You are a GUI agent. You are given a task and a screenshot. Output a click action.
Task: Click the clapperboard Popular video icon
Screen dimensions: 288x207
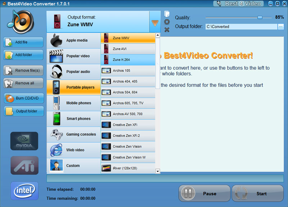pyautogui.click(x=56, y=56)
